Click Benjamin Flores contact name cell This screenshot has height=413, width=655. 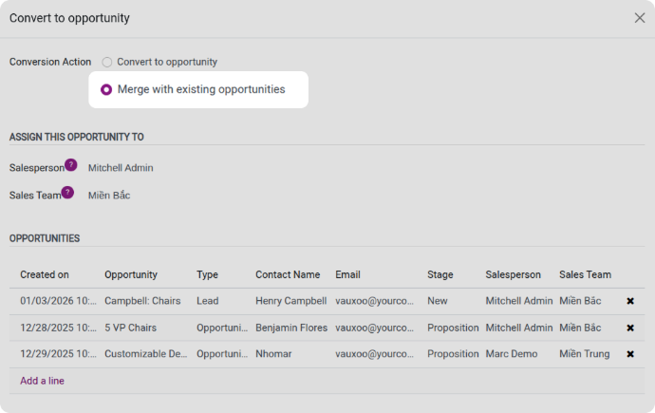(x=290, y=328)
